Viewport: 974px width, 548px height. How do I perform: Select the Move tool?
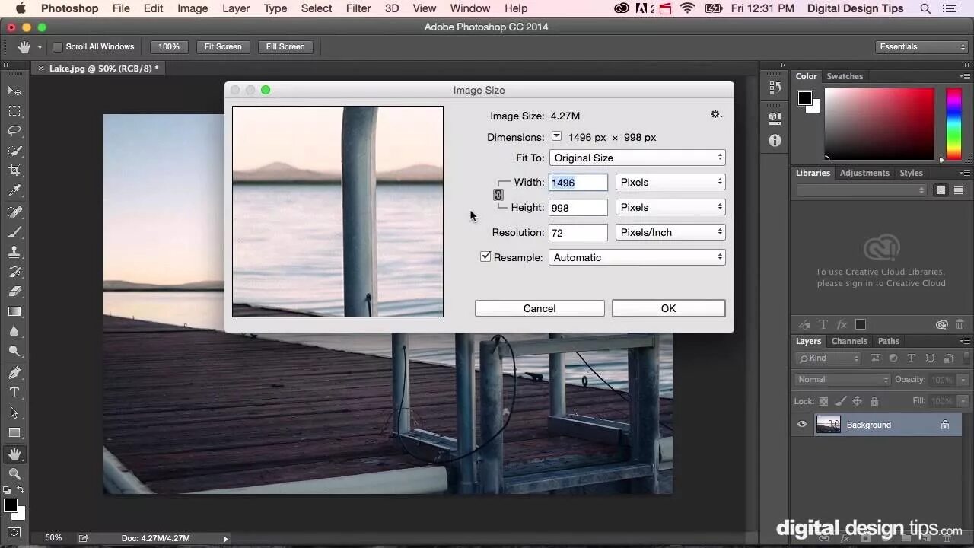[14, 91]
